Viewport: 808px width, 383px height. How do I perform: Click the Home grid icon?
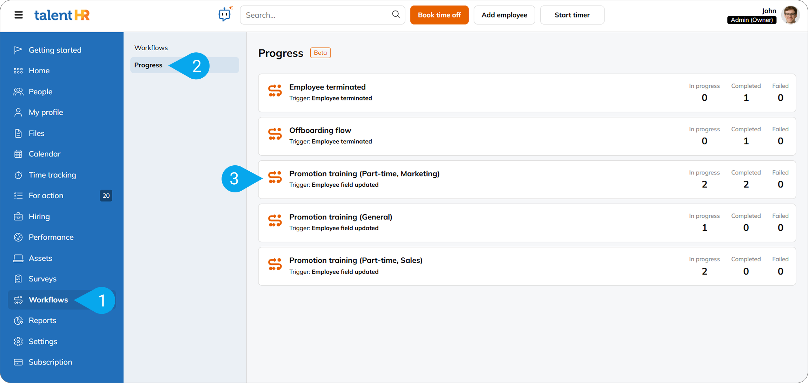[18, 71]
